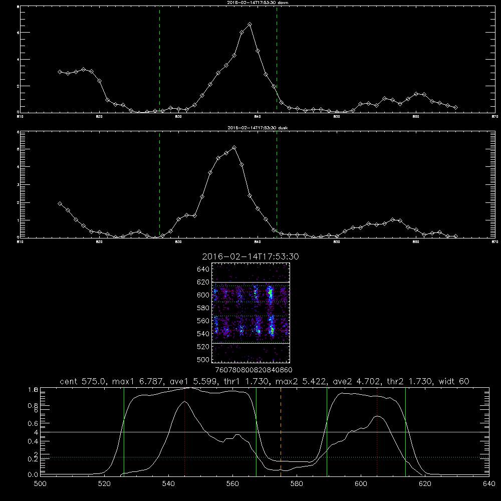This screenshot has height=501, width=501.
Task: Select the "cent 575.0" value in the stats line
Action: (x=83, y=381)
